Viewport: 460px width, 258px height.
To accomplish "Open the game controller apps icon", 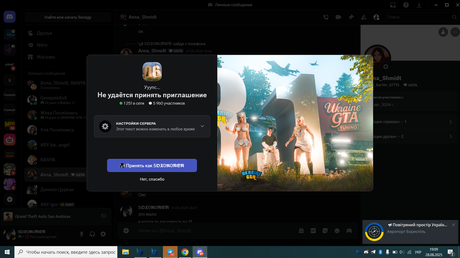I will click(x=349, y=231).
